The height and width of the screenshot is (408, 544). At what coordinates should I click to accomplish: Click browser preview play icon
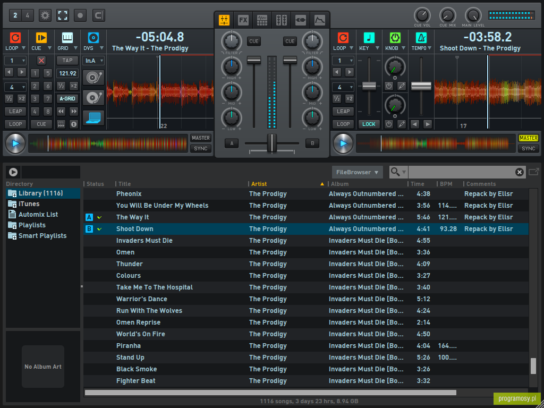pyautogui.click(x=13, y=172)
